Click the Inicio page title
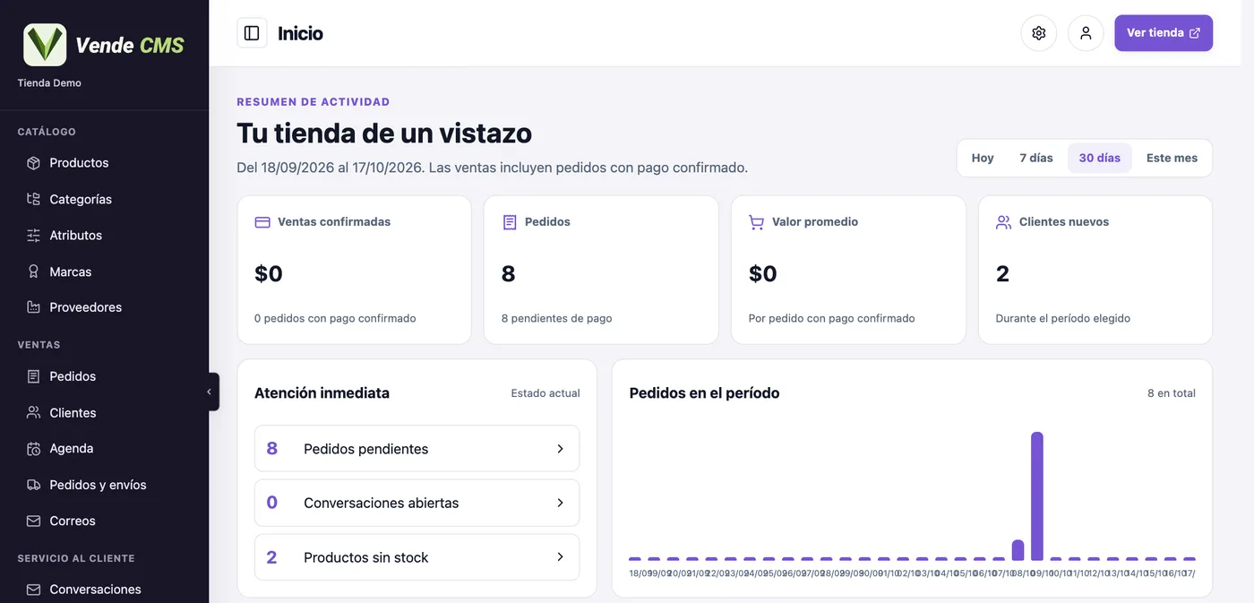Viewport: 1254px width, 603px height. pyautogui.click(x=300, y=33)
